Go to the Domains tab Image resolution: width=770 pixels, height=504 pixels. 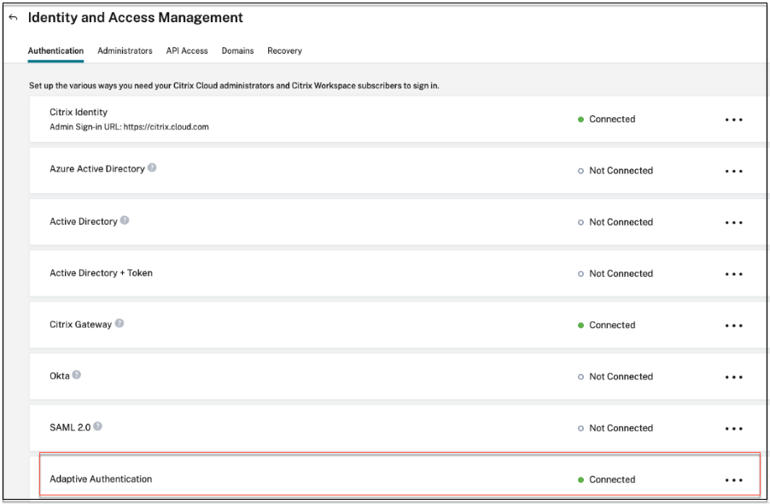tap(237, 51)
